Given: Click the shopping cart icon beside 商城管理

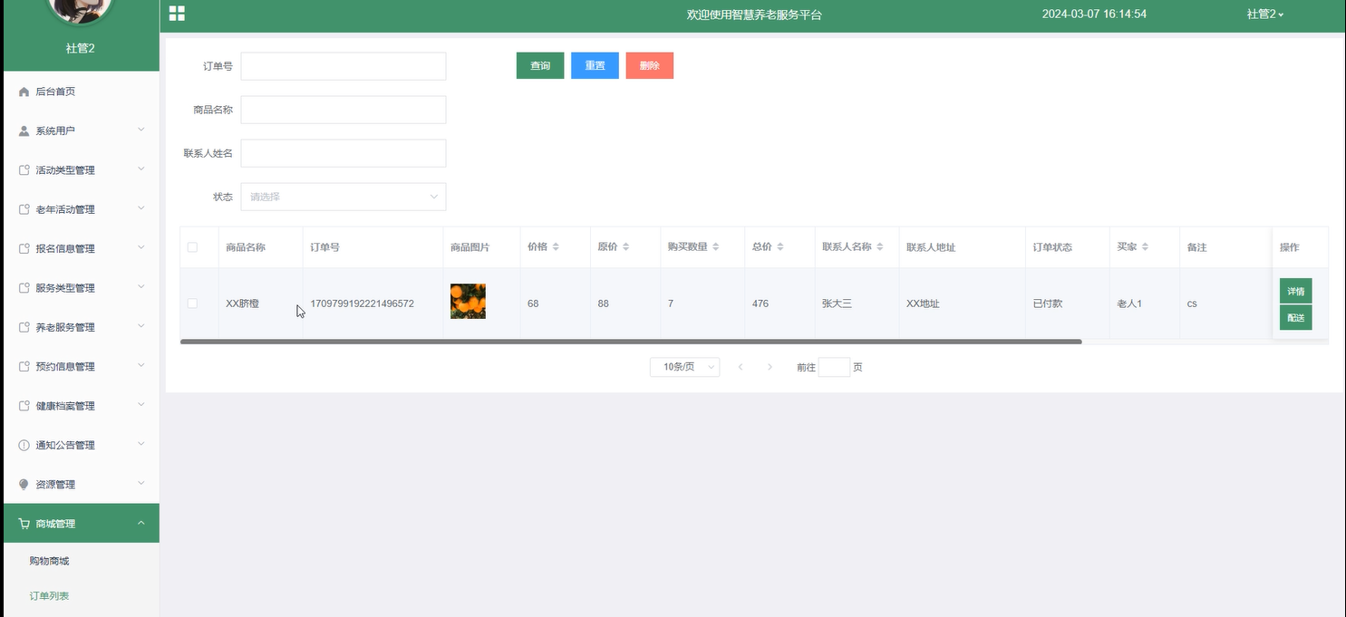Looking at the screenshot, I should click(24, 524).
